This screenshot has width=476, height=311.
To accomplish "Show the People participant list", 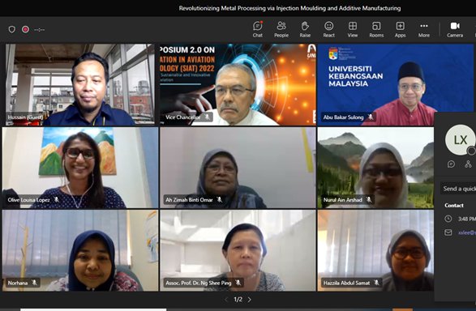I will (x=281, y=29).
